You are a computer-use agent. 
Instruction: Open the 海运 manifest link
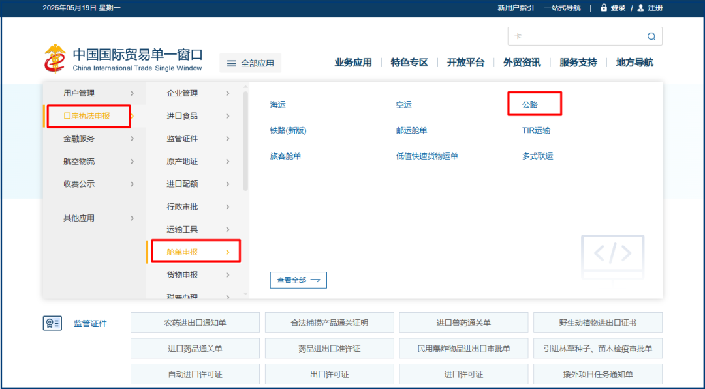(278, 104)
